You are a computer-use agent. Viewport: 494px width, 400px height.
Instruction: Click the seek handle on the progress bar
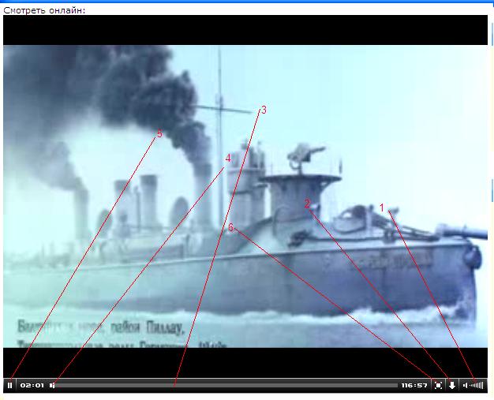52,385
